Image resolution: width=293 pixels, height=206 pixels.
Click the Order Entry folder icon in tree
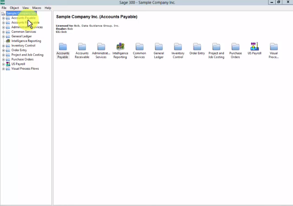8,50
